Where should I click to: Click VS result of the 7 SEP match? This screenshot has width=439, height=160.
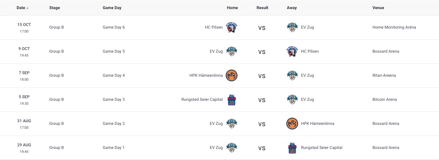262,76
